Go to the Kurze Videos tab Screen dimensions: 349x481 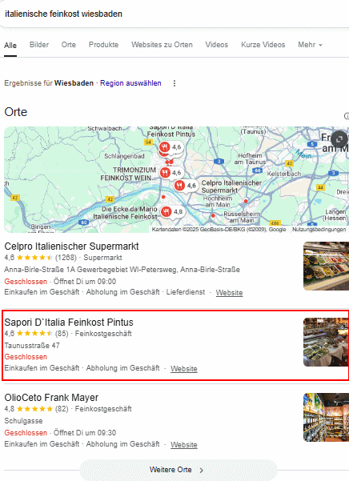(263, 45)
